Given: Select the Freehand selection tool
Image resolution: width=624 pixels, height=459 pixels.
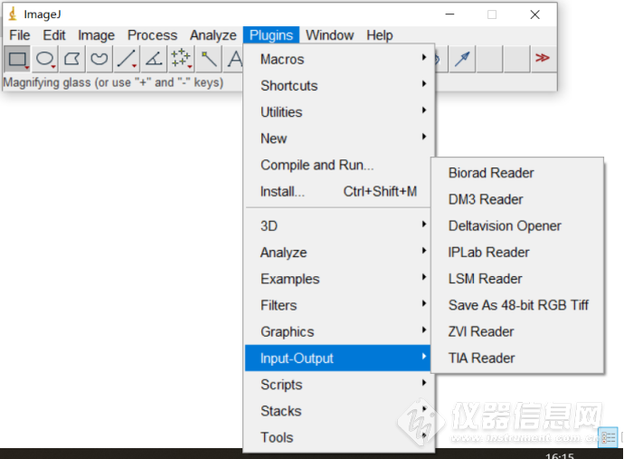Looking at the screenshot, I should tap(99, 59).
